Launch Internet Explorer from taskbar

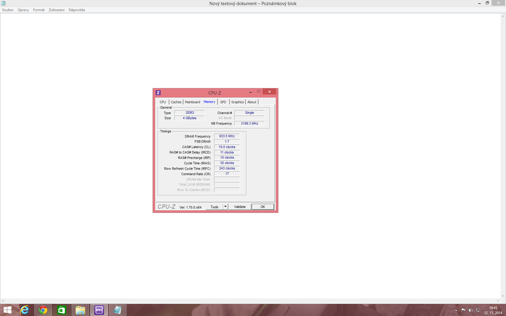[x=24, y=310]
